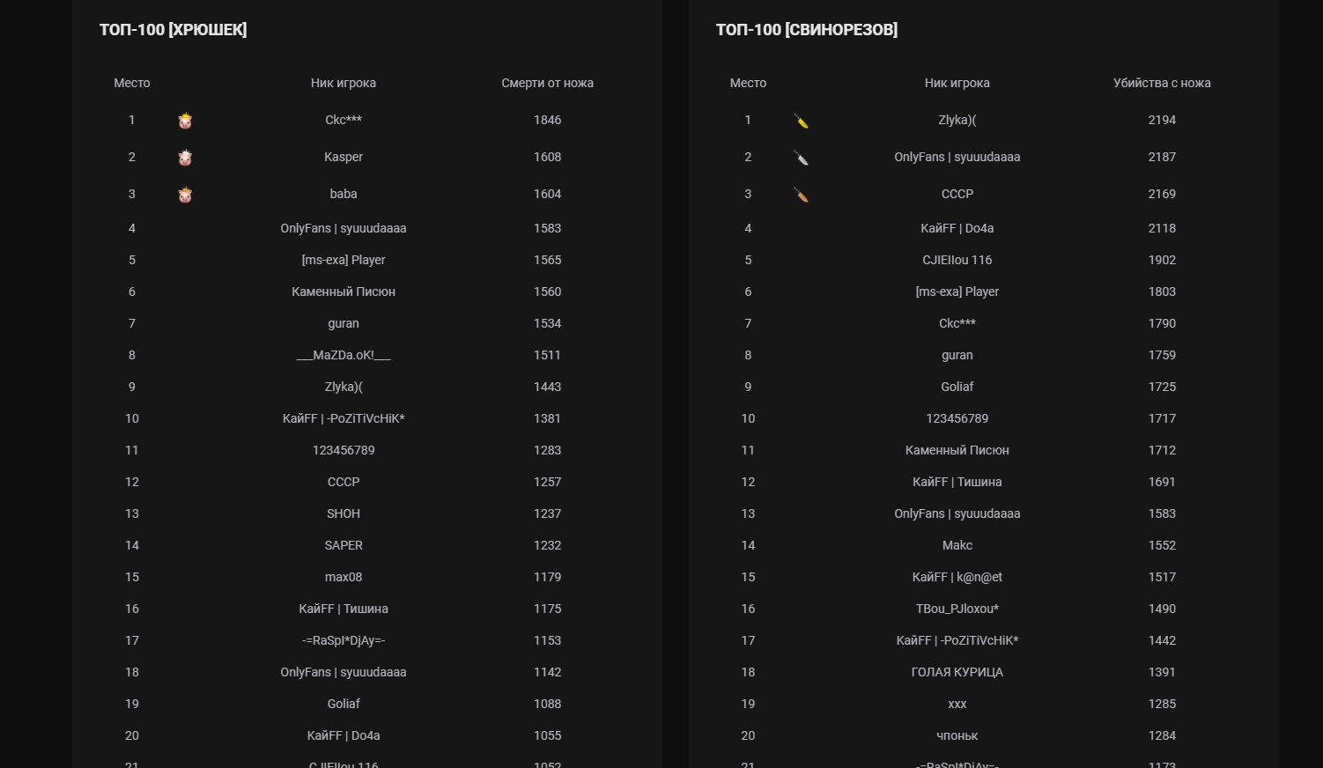Click player CJIEIIou 116 at rank 5
The image size is (1323, 768).
pos(957,260)
